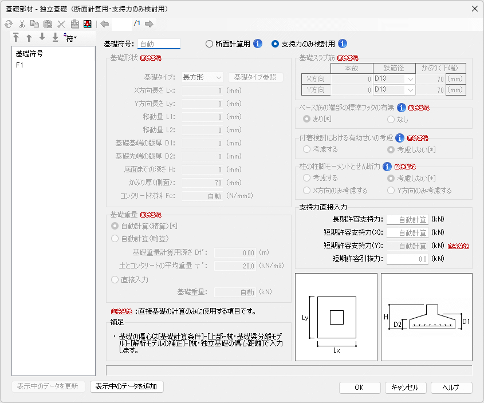
Task: Open the 基礎タイプ 長方形 dropdown
Action: point(202,77)
